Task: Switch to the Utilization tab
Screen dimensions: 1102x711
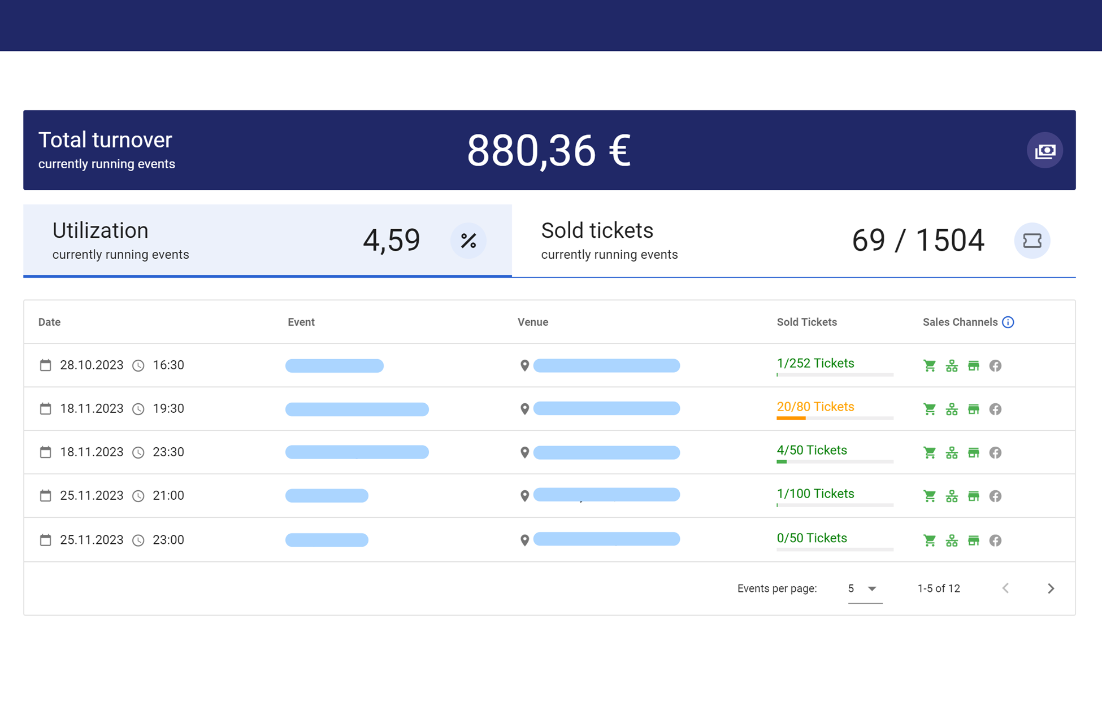Action: click(267, 241)
